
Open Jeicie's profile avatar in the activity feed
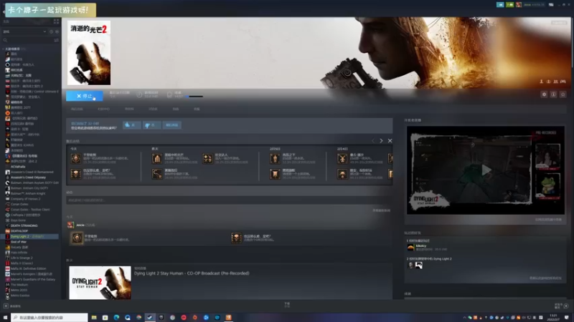coord(70,225)
